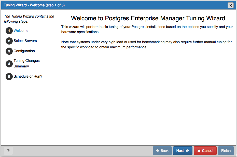Open help with the question mark button
Screen dimensions: 237x157
[x=8, y=151]
